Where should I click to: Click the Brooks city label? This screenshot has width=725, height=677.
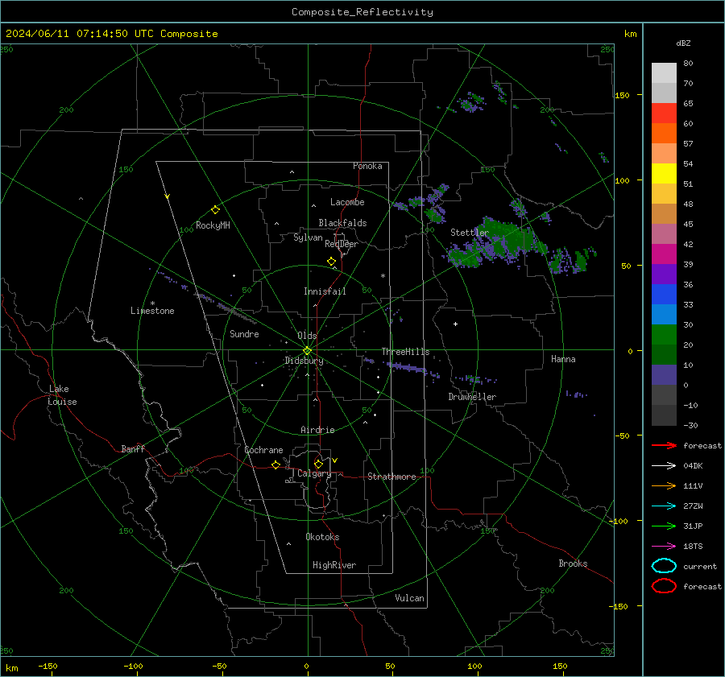[573, 563]
